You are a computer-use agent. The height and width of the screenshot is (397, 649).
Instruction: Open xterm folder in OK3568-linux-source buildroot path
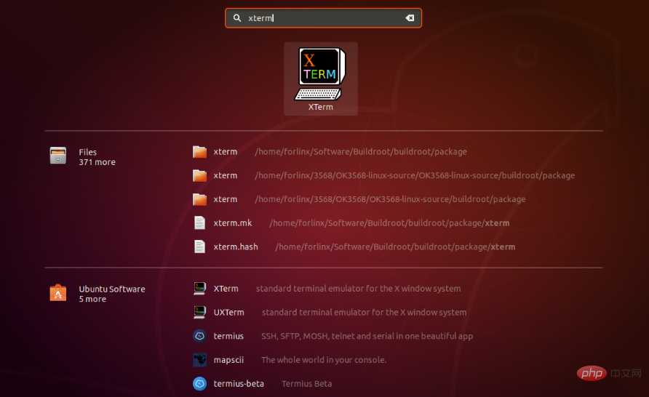[x=226, y=176]
